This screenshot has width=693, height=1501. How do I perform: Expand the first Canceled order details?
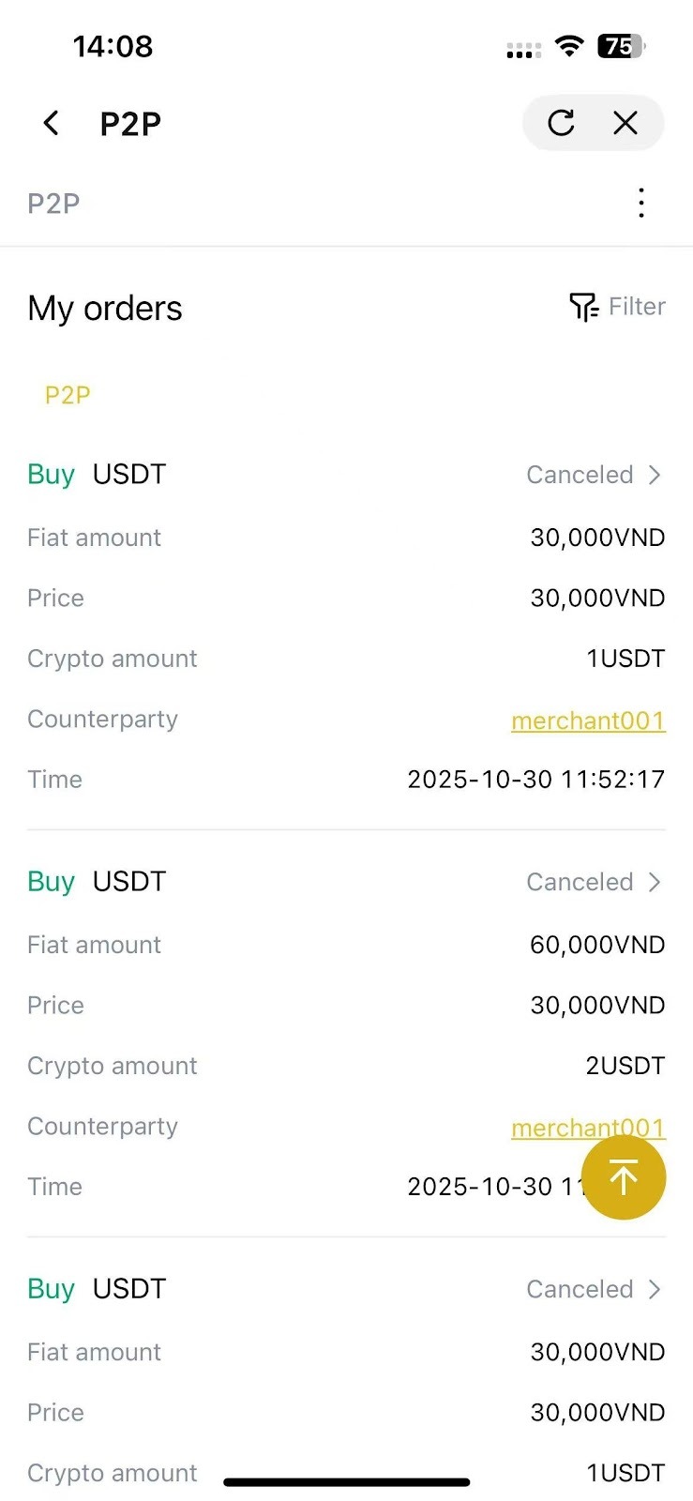point(594,475)
